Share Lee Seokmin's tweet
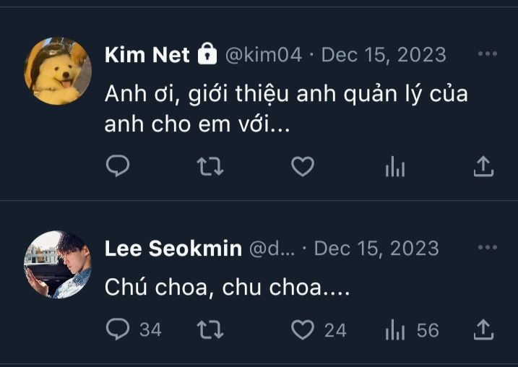Image resolution: width=518 pixels, height=367 pixels. click(483, 329)
